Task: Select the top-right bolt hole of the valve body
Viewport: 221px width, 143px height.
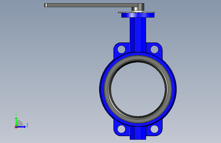Action: 154,49
